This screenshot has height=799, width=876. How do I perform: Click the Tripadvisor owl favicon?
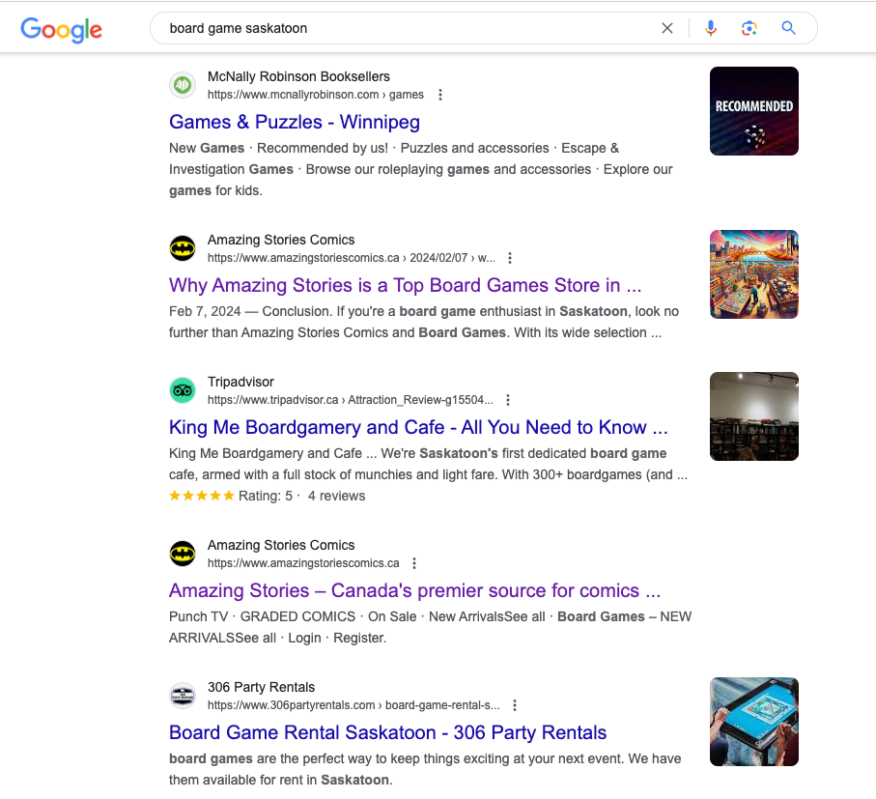(183, 390)
